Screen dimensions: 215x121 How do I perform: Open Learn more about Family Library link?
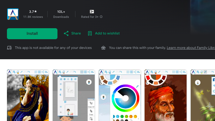click(191, 48)
